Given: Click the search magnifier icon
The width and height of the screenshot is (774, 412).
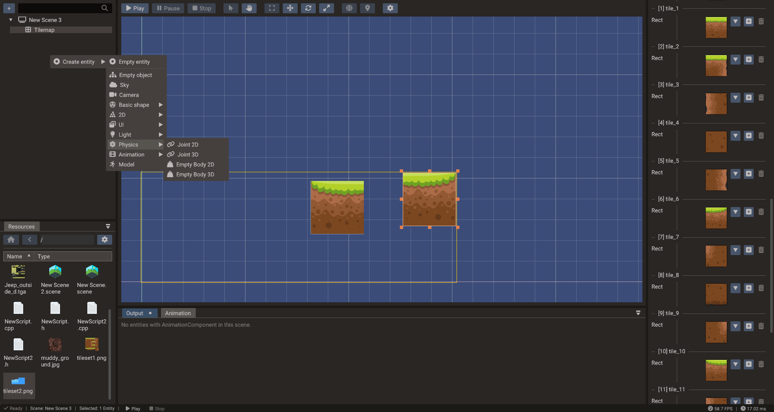Looking at the screenshot, I should click(105, 8).
